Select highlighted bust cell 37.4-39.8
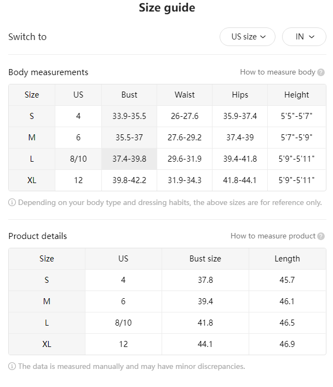The height and width of the screenshot is (387, 333). click(x=129, y=159)
